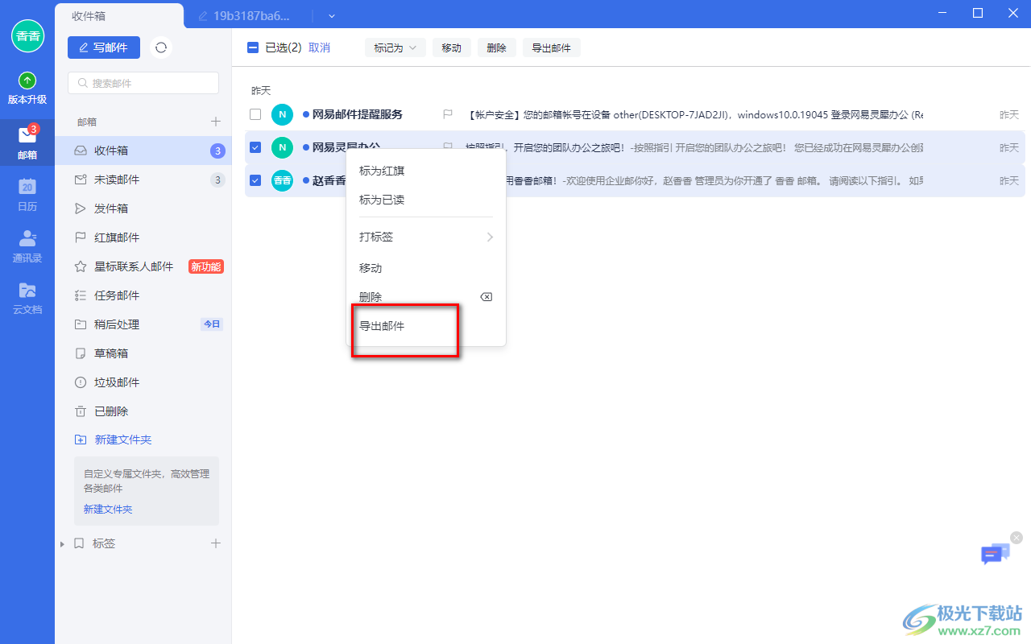Viewport: 1031px width, 644px height.
Task: Open the 任务邮件 folder
Action: (x=143, y=295)
